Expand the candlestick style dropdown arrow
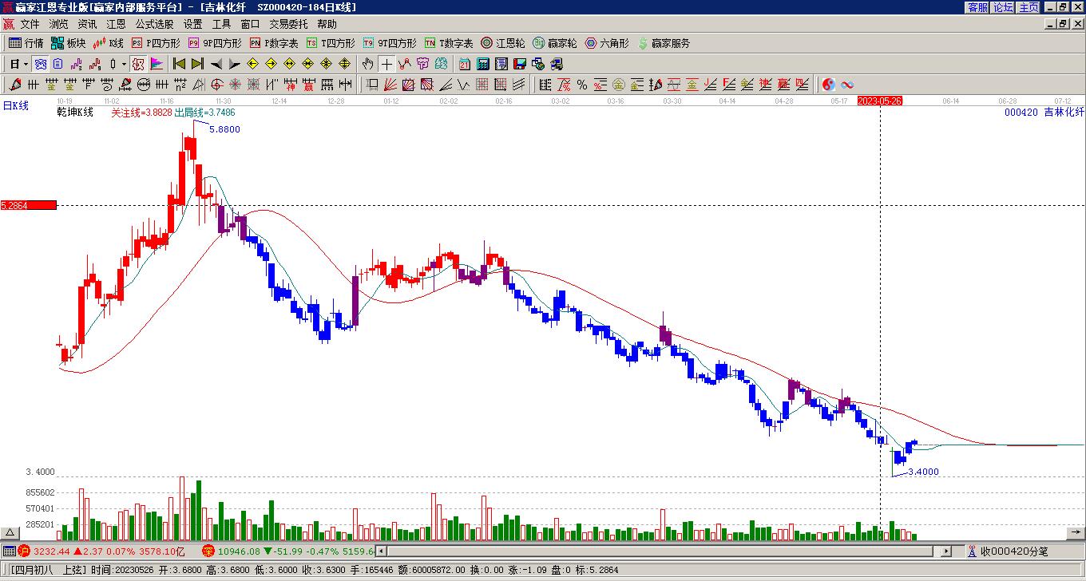Image resolution: width=1086 pixels, height=581 pixels. coord(124,64)
